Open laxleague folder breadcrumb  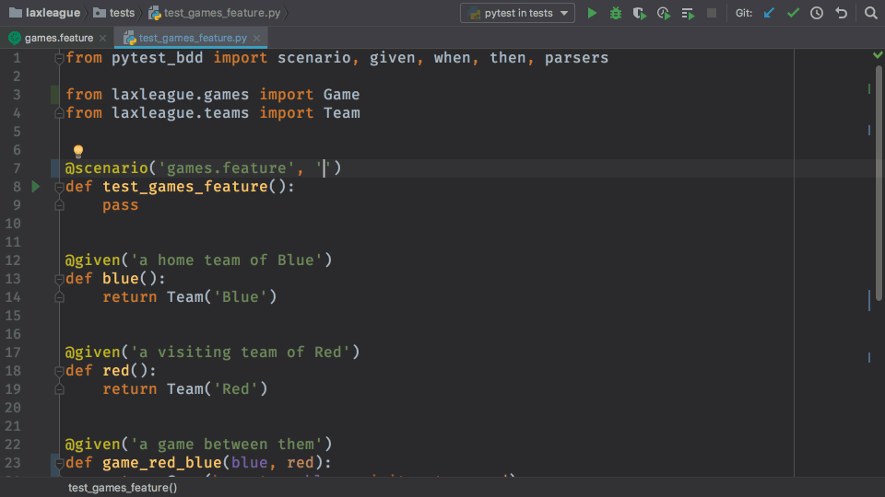click(x=45, y=12)
